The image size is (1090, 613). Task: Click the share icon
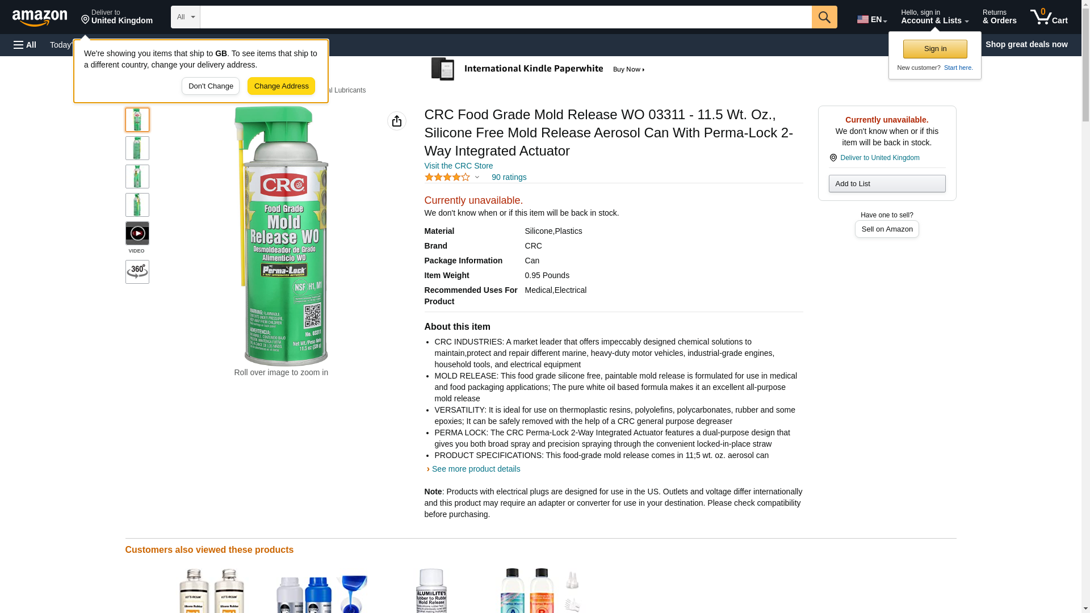[396, 121]
